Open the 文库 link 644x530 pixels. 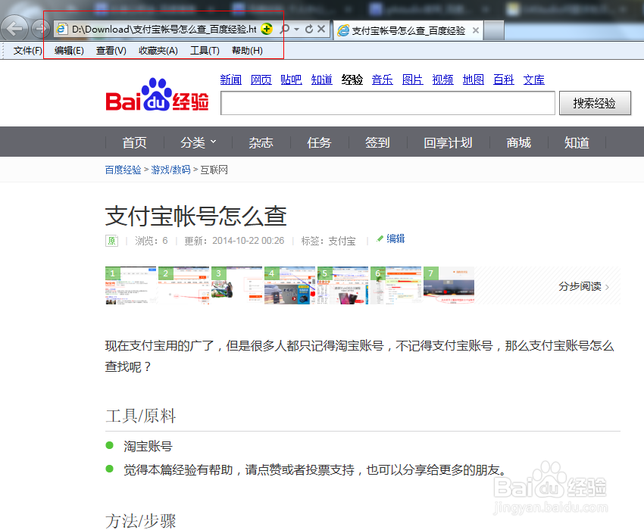[x=534, y=79]
